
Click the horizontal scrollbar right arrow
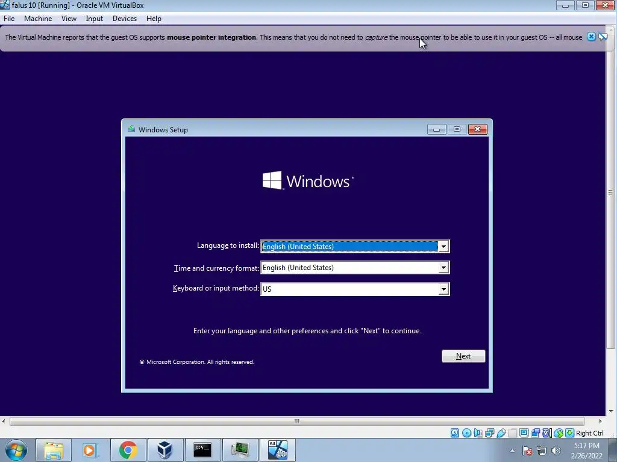coord(600,421)
